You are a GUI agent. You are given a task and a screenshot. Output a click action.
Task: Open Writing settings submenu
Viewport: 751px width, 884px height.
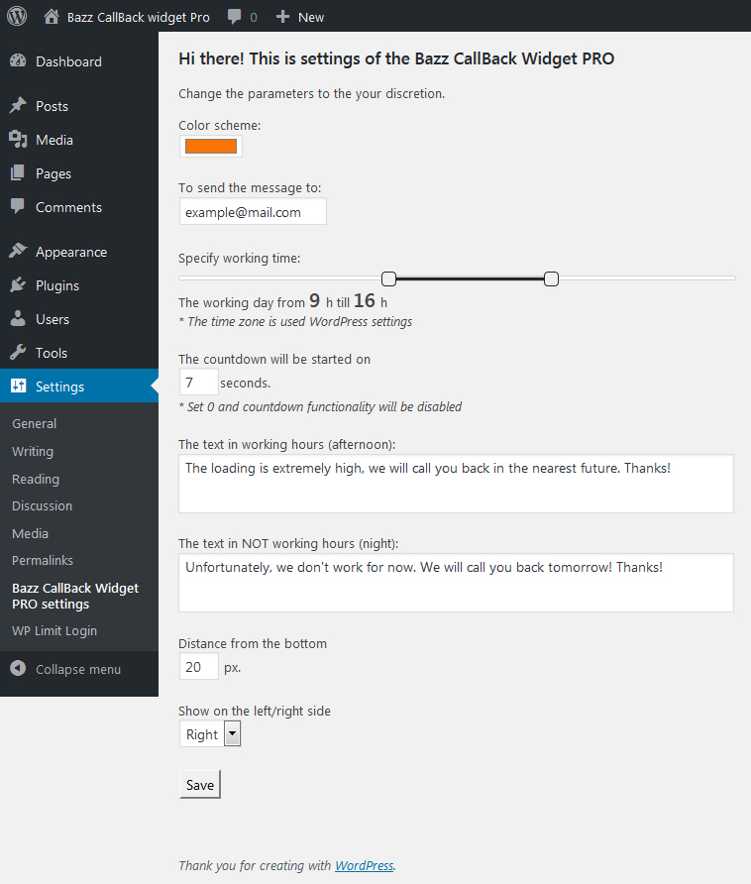33,451
